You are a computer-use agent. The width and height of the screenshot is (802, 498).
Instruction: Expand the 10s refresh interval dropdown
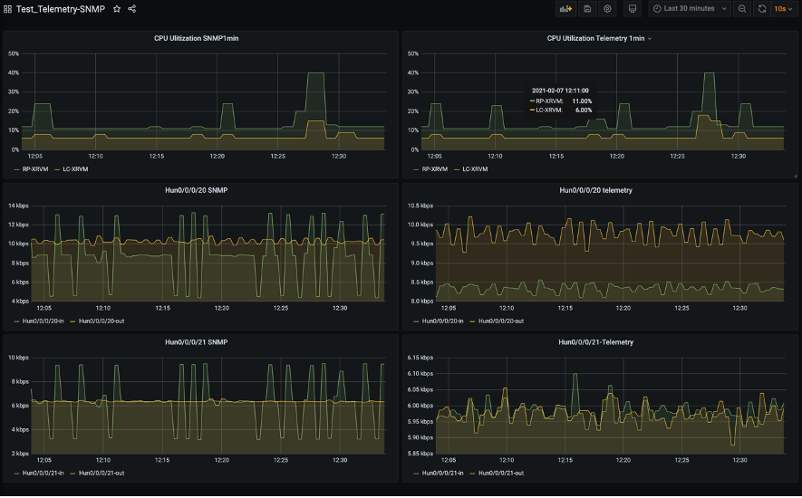coord(779,9)
